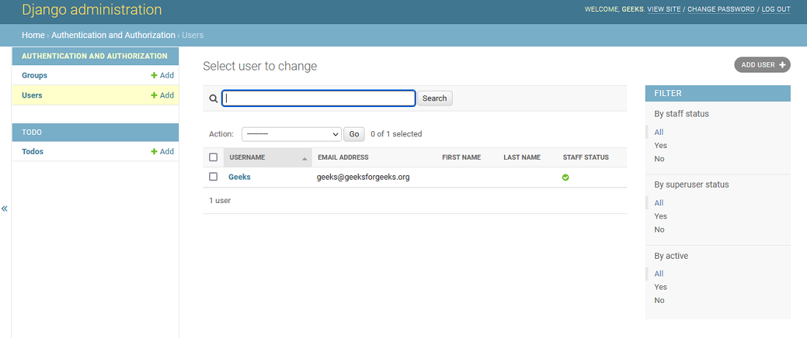This screenshot has height=338, width=807.
Task: Open the Users link in sidebar
Action: 32,95
